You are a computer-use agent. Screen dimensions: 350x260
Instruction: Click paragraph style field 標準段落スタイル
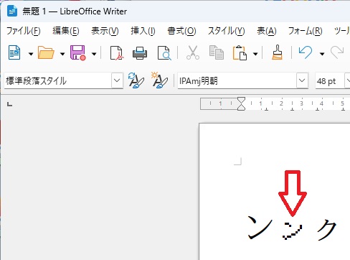coord(58,80)
